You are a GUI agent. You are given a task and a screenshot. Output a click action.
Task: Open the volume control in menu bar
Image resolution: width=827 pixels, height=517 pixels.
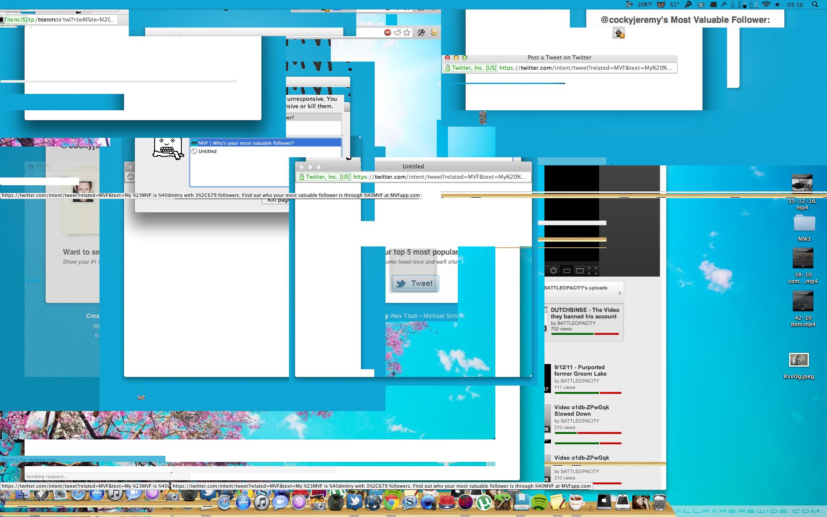(x=777, y=5)
